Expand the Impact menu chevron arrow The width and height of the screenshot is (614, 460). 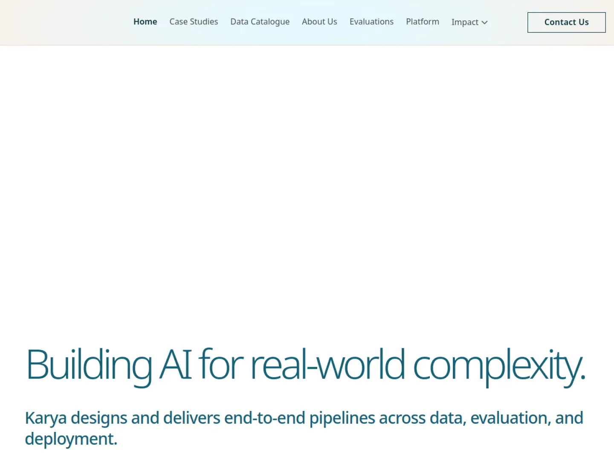484,23
